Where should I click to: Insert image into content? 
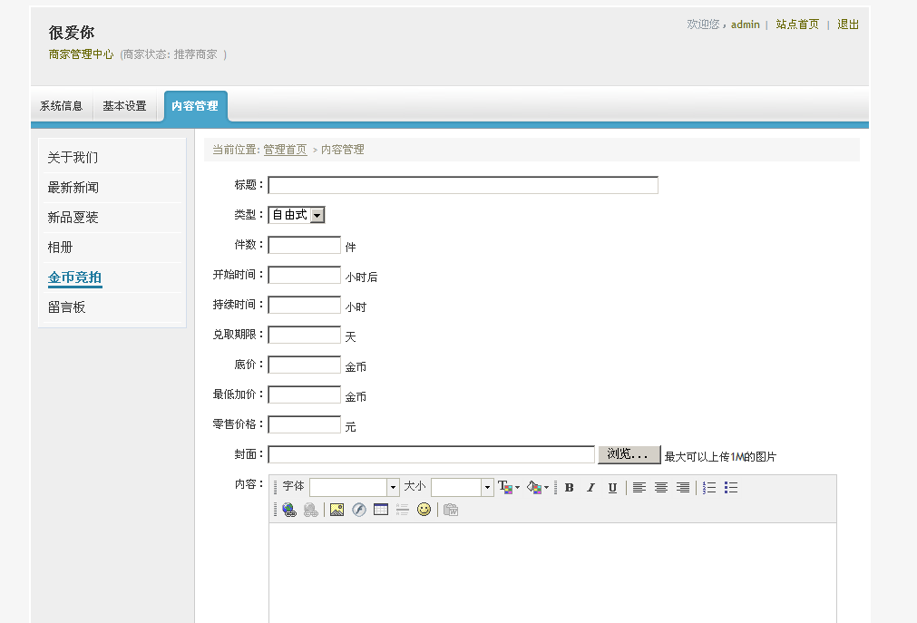coord(337,510)
